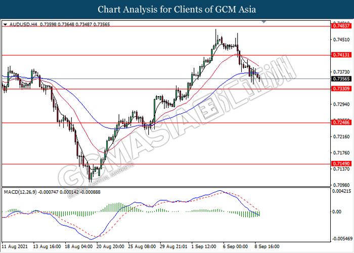This screenshot has height=253, width=354.
Task: Click the 0.72940 price axis value
Action: tap(341, 104)
